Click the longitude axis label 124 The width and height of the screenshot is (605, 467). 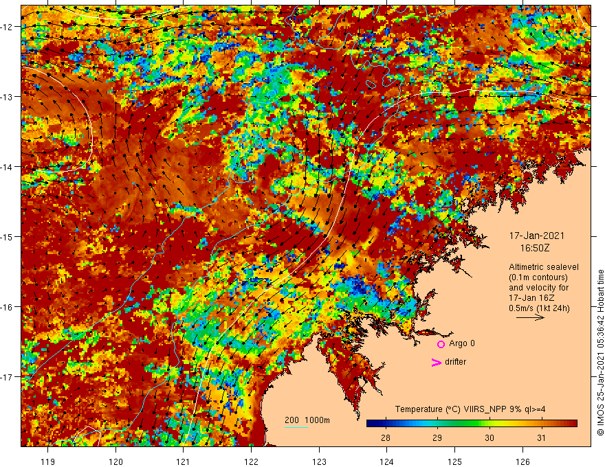(x=387, y=462)
